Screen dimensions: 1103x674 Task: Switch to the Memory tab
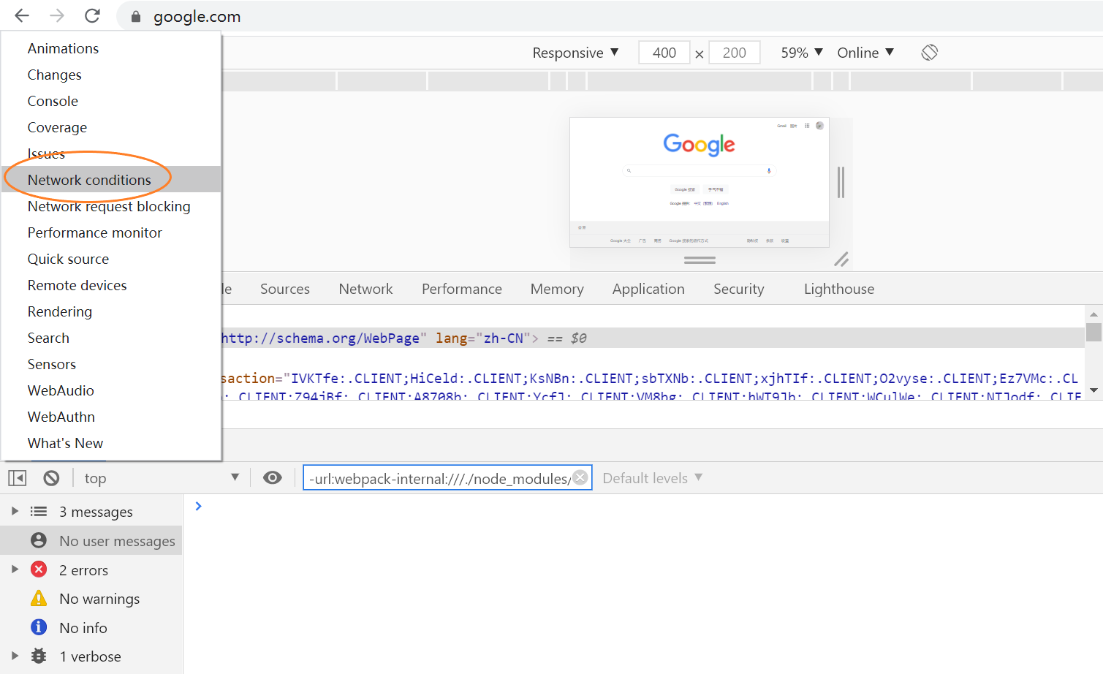(x=557, y=289)
